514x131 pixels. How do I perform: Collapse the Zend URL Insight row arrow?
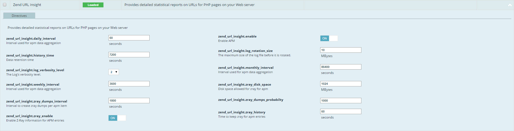click(x=510, y=5)
